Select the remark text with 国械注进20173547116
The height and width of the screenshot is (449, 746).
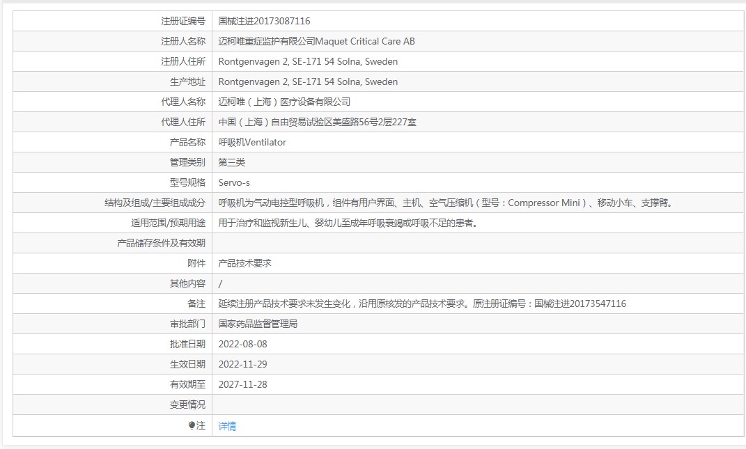point(422,304)
